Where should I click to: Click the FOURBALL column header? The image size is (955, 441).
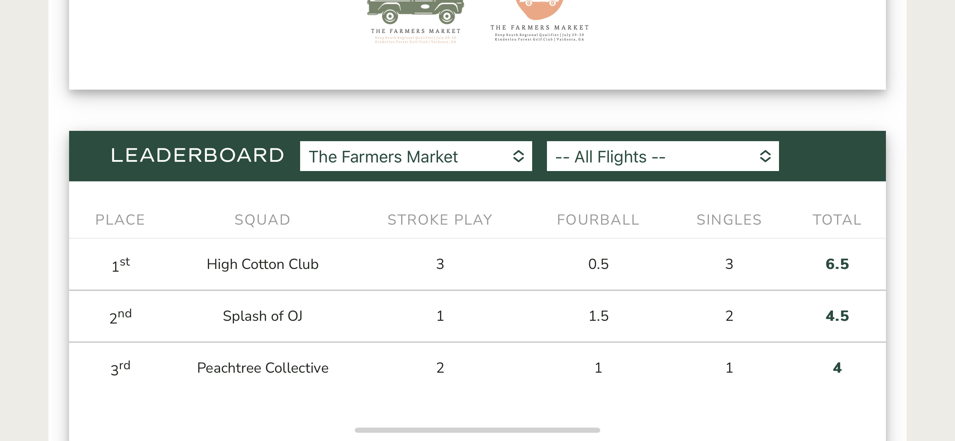(x=598, y=220)
